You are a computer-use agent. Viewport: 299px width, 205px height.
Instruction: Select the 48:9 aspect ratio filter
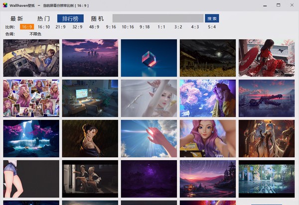point(94,27)
